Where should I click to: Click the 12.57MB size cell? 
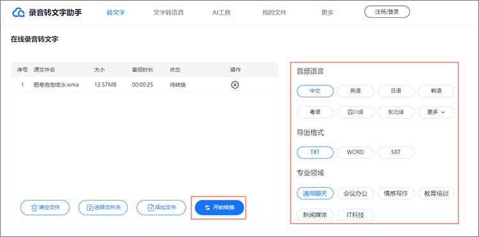point(105,85)
